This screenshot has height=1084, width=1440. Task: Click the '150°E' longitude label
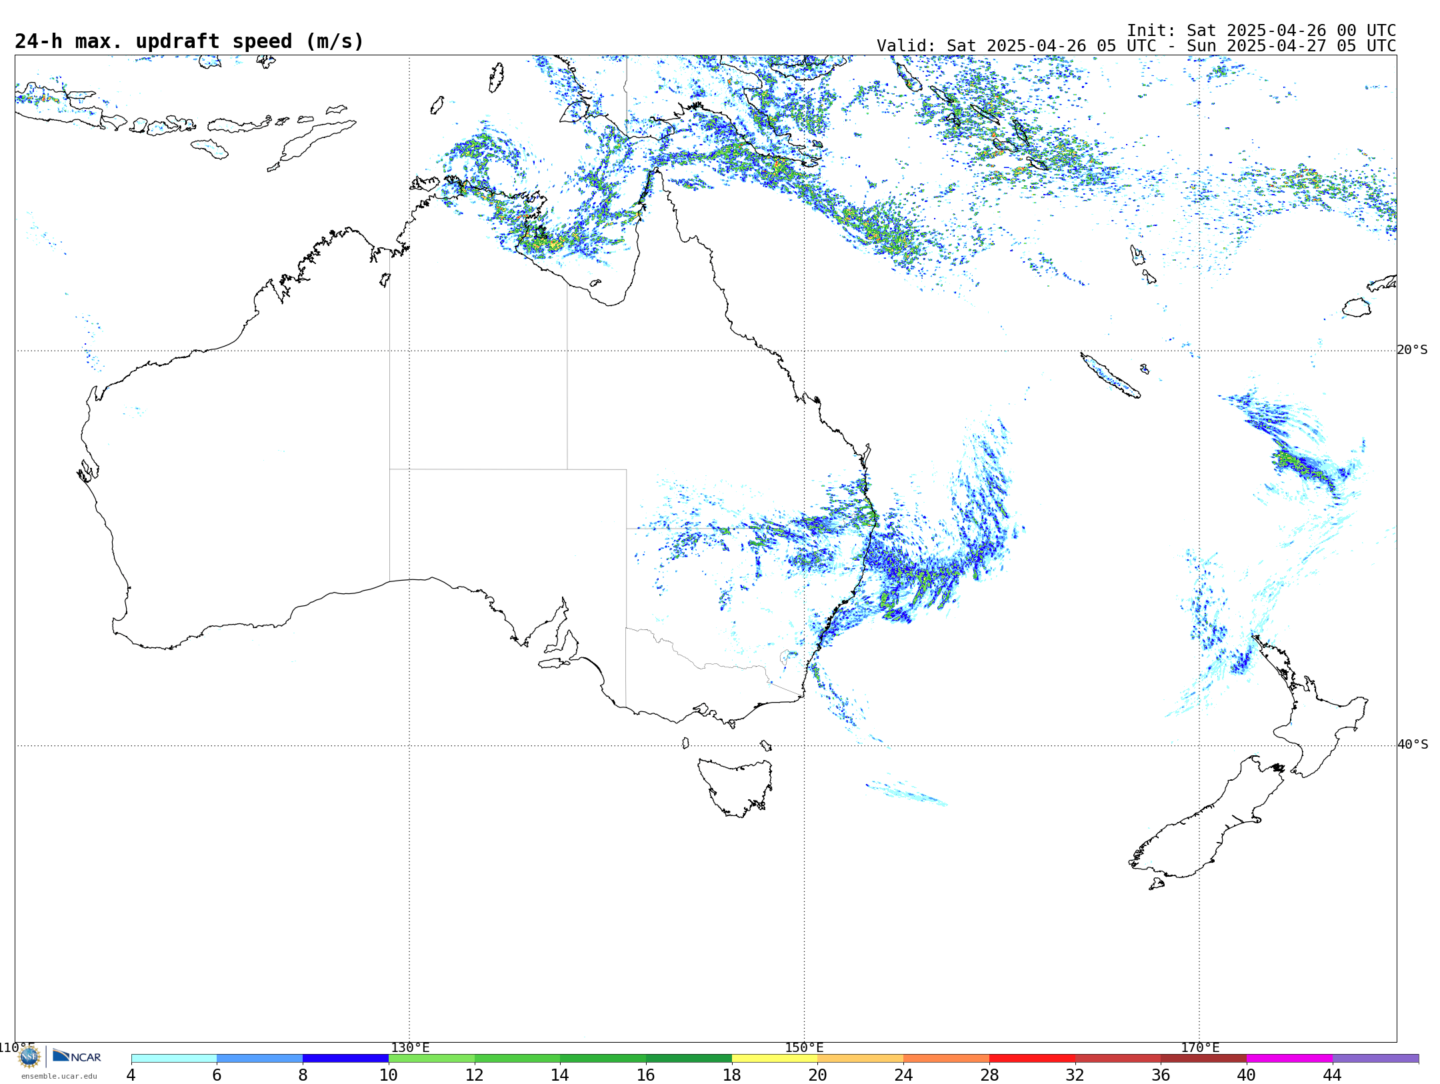pyautogui.click(x=804, y=1048)
